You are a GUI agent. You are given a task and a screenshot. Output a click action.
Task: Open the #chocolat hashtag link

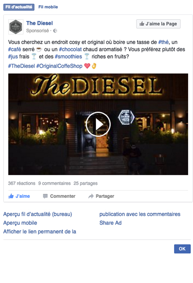(x=70, y=49)
